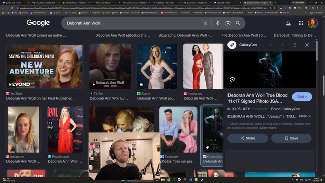
Task: Select the GalaxyCon signed photo thumbnail
Action: tap(213, 130)
